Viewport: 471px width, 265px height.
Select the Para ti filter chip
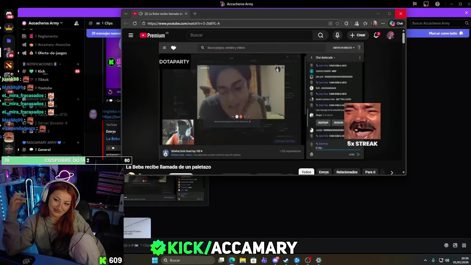click(x=370, y=172)
